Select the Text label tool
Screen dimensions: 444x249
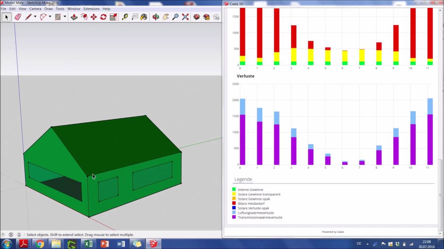point(135,17)
